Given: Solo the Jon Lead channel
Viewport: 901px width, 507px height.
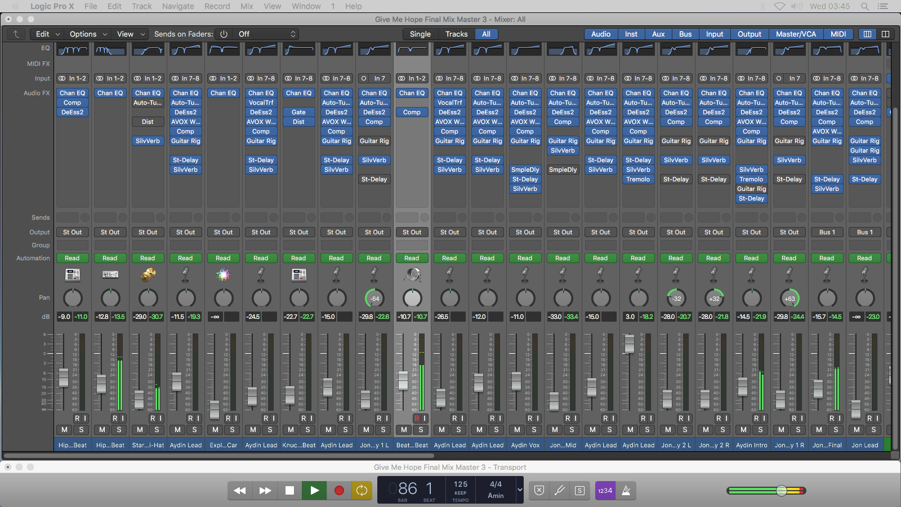Looking at the screenshot, I should point(873,430).
